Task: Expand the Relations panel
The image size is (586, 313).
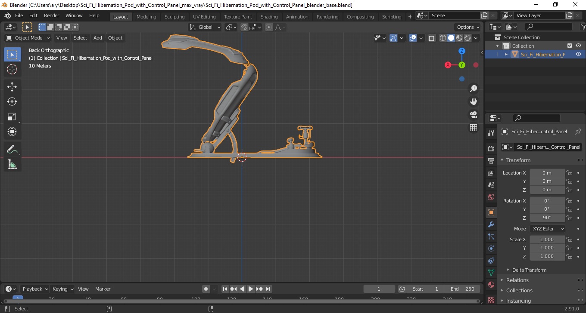Action: [517, 280]
